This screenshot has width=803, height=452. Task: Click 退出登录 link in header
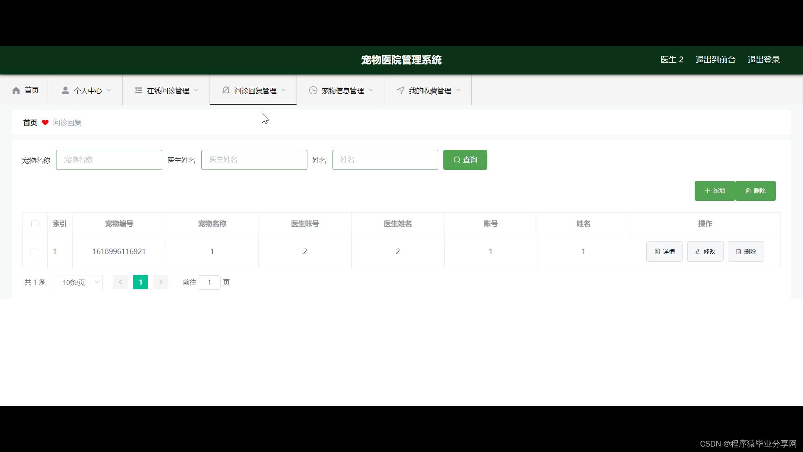pyautogui.click(x=763, y=59)
